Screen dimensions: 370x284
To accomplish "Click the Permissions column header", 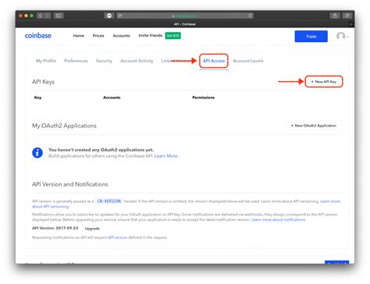I will [204, 98].
